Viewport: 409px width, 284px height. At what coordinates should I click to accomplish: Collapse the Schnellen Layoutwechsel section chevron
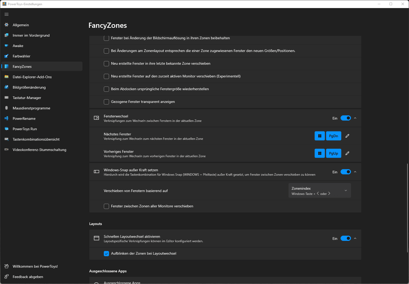coord(355,238)
